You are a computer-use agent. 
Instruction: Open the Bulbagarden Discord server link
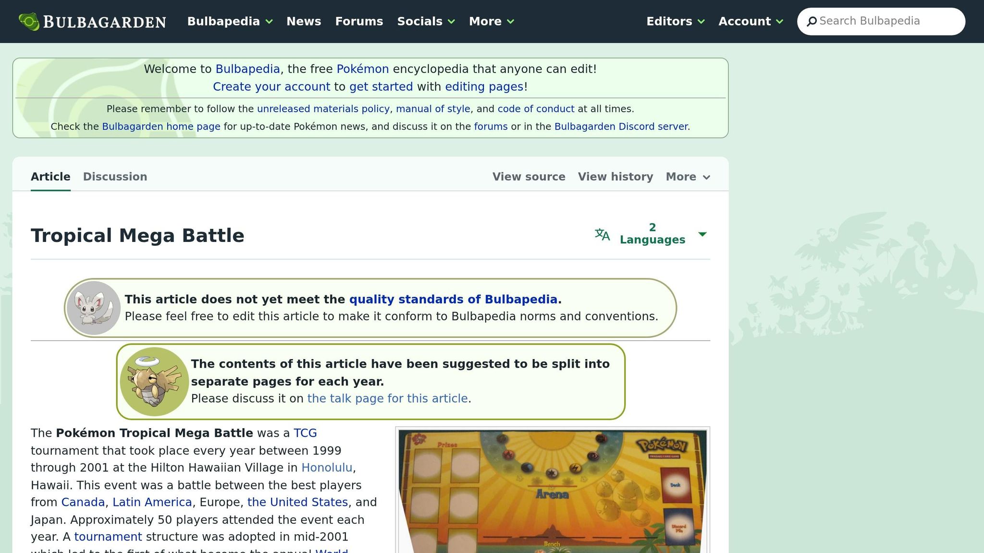622,127
